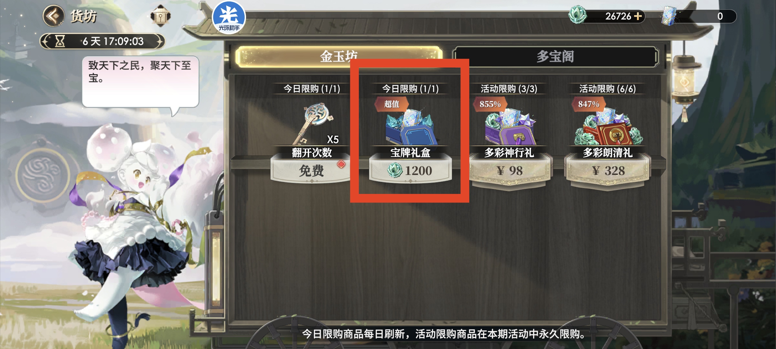Open the 光环助手 floating assistant icon
The height and width of the screenshot is (349, 776).
coord(229,18)
